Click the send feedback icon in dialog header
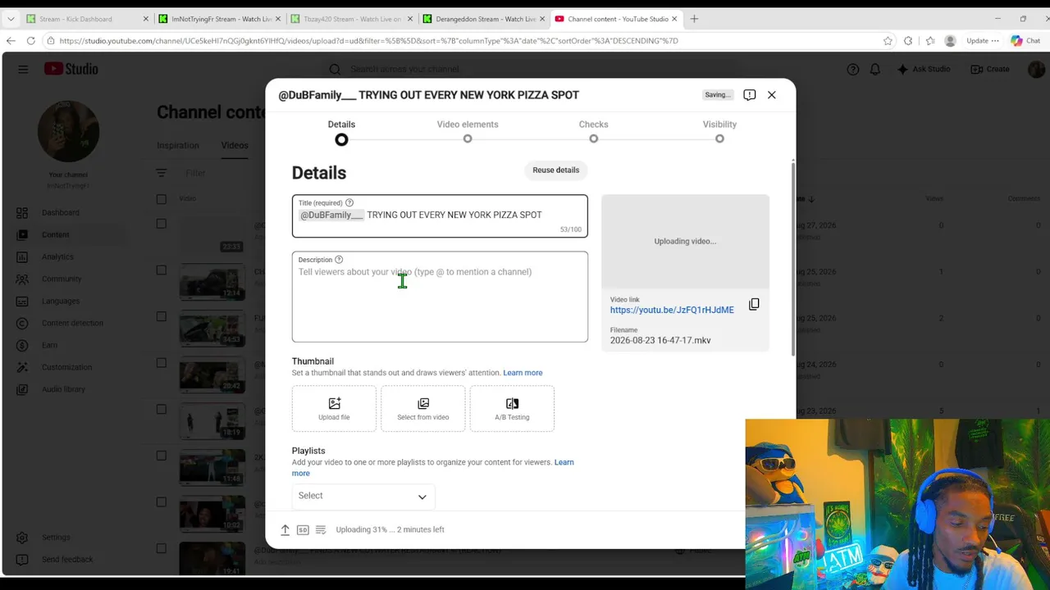The height and width of the screenshot is (590, 1050). (x=750, y=95)
